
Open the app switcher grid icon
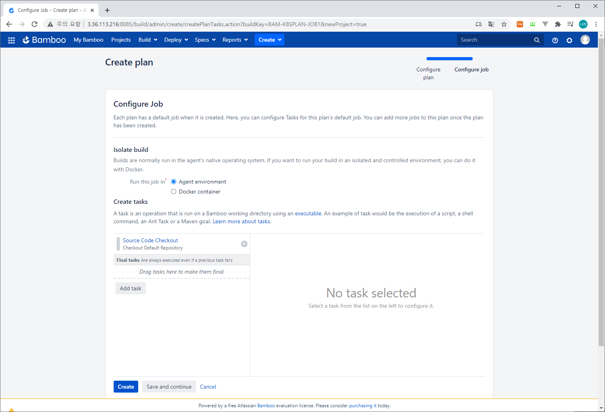(x=11, y=40)
